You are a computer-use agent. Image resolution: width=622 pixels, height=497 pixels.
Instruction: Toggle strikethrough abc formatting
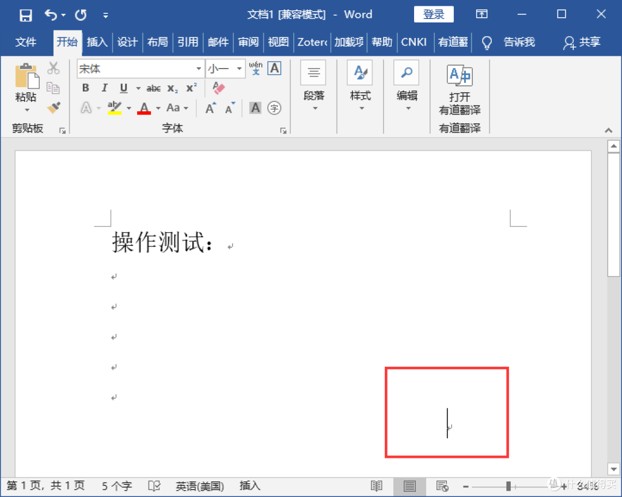tap(154, 89)
